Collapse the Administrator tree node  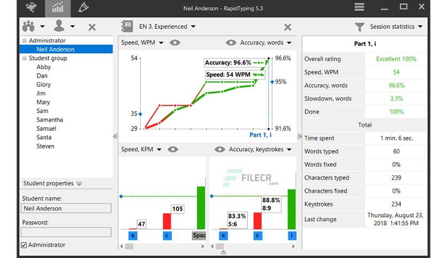coord(25,41)
